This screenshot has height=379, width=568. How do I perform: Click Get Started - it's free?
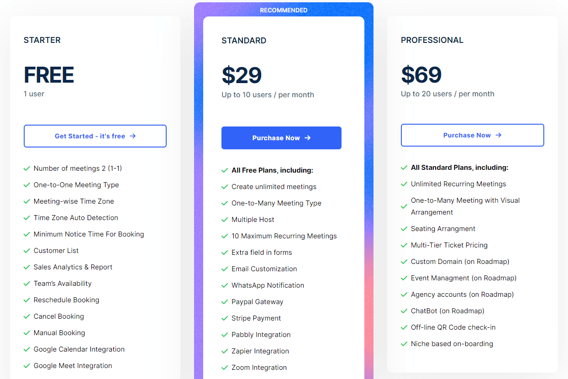pos(95,136)
